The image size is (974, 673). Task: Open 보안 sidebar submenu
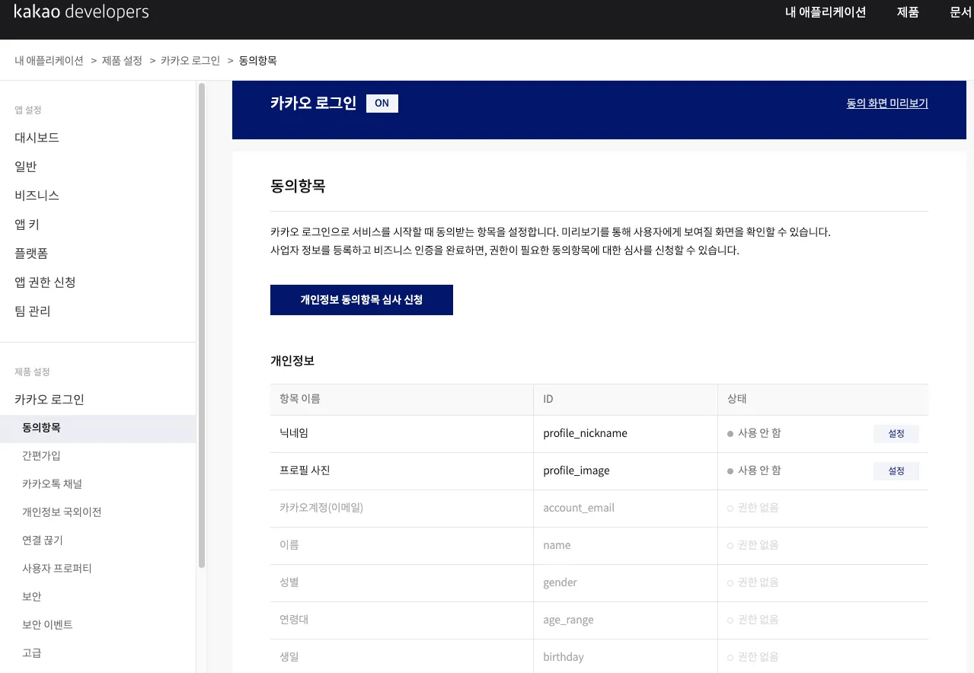(32, 597)
